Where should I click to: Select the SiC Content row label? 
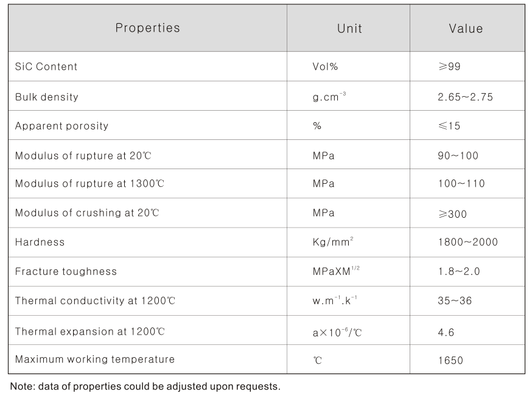[46, 66]
